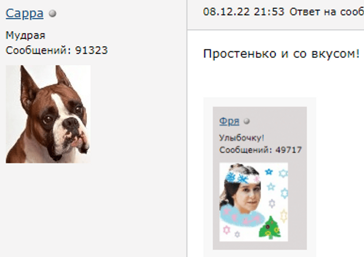364x257 pixels.
Task: Click the green Christmas tree in Фря's avatar
Action: [270, 228]
